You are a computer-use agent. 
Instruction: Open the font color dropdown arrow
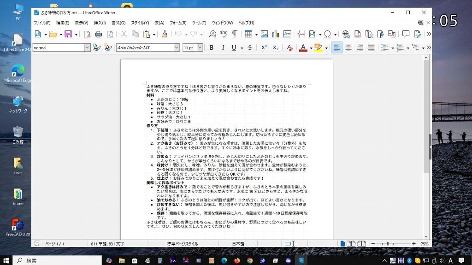coord(311,48)
